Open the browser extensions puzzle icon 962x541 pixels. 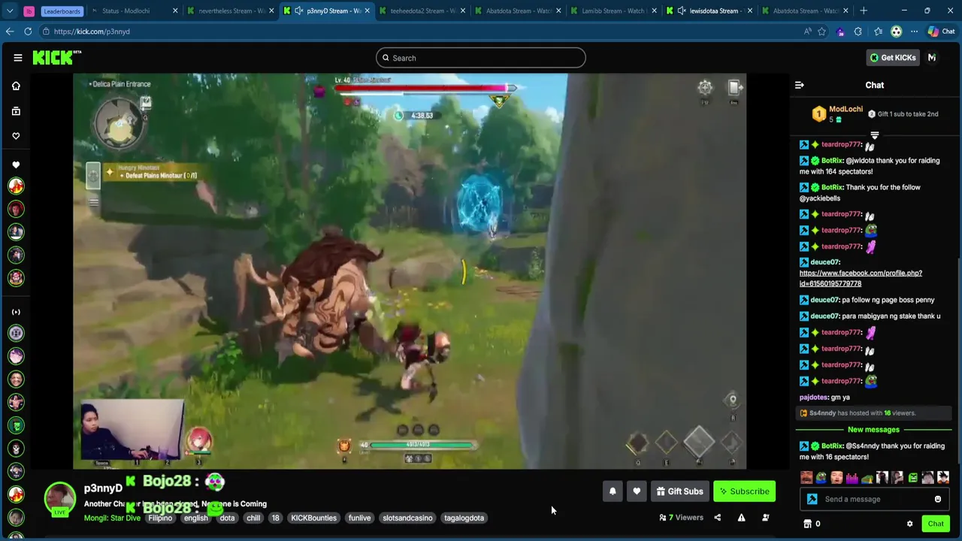pos(858,32)
